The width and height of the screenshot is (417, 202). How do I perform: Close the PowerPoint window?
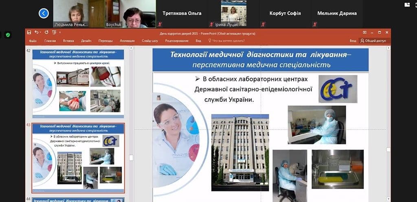pyautogui.click(x=387, y=33)
